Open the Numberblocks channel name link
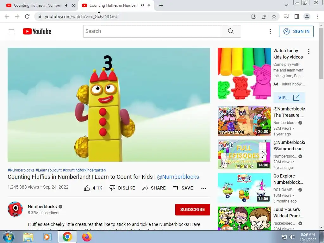The image size is (324, 243). pyautogui.click(x=42, y=207)
